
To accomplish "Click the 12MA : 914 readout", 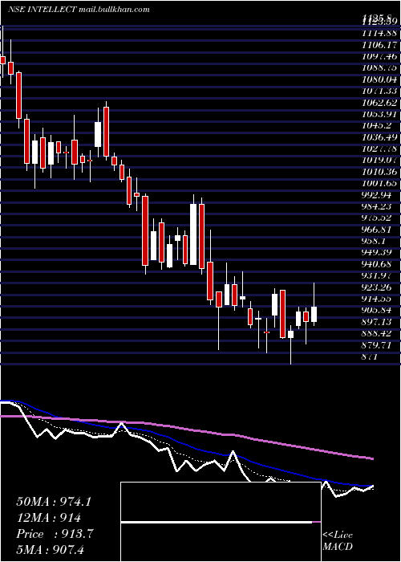I will click(49, 518).
